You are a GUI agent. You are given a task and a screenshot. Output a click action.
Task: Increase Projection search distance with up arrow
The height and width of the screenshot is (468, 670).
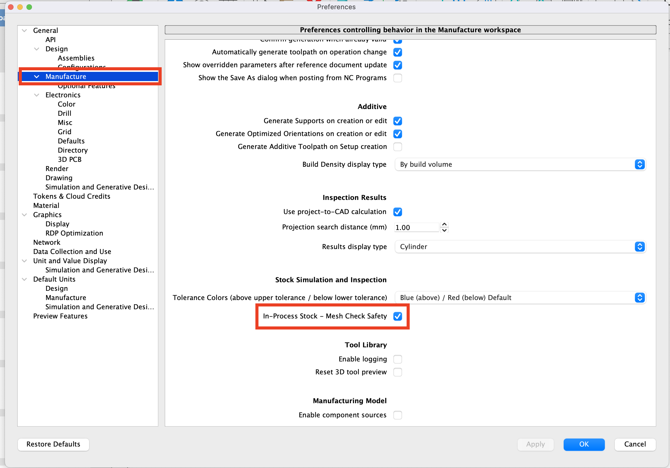444,224
